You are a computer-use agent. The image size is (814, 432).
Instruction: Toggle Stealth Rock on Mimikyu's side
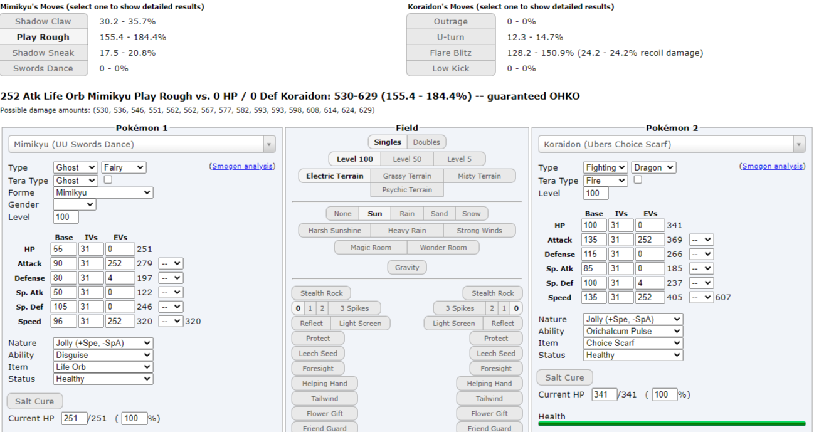coord(321,293)
